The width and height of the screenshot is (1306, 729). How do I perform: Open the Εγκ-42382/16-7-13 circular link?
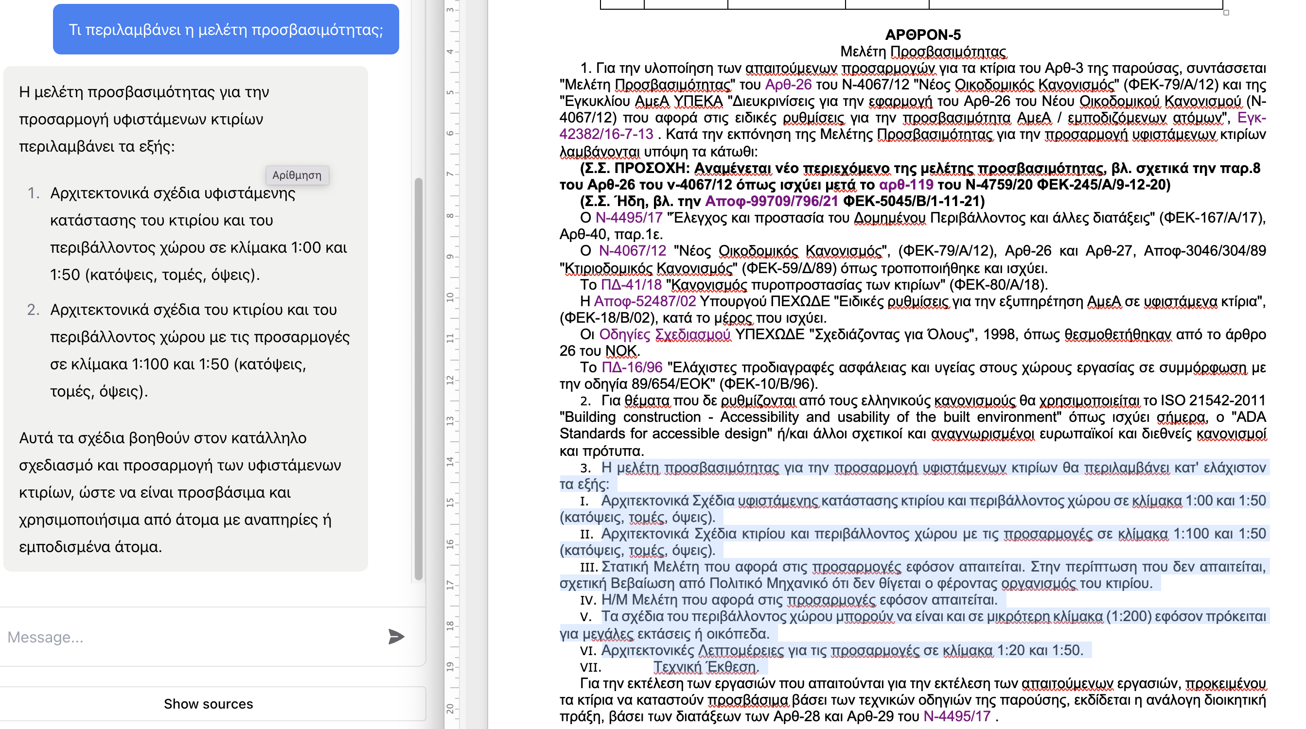point(606,134)
